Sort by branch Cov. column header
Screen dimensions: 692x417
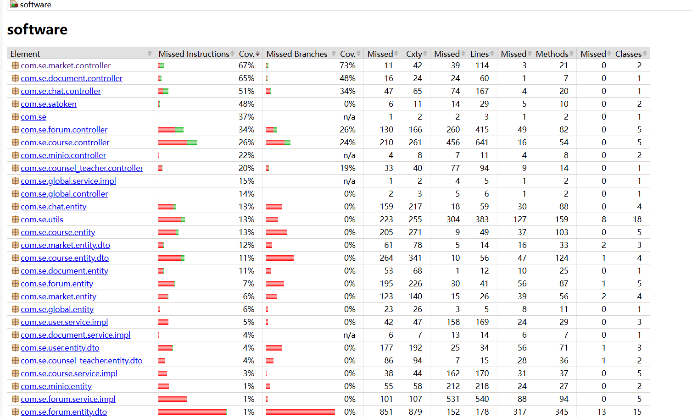point(350,54)
